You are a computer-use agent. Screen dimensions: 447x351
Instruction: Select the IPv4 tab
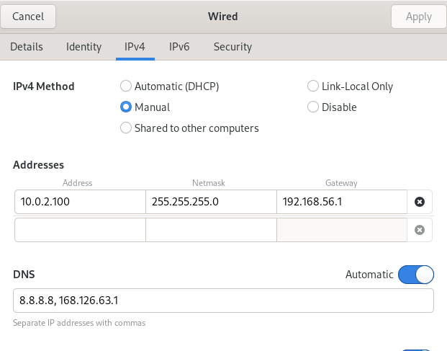pyautogui.click(x=134, y=47)
